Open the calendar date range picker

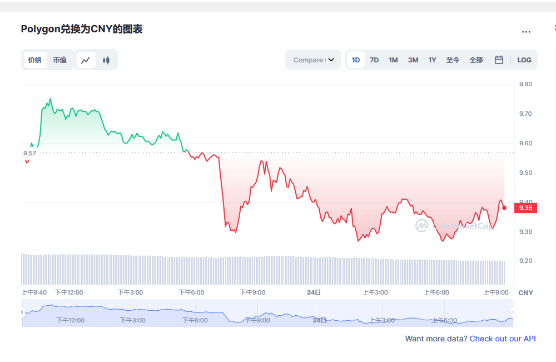499,60
